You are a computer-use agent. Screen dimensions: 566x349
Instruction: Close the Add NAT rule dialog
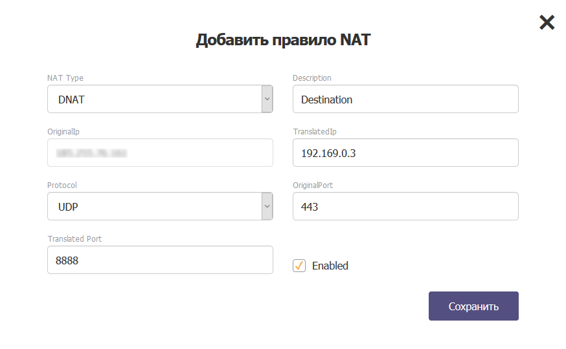[547, 23]
